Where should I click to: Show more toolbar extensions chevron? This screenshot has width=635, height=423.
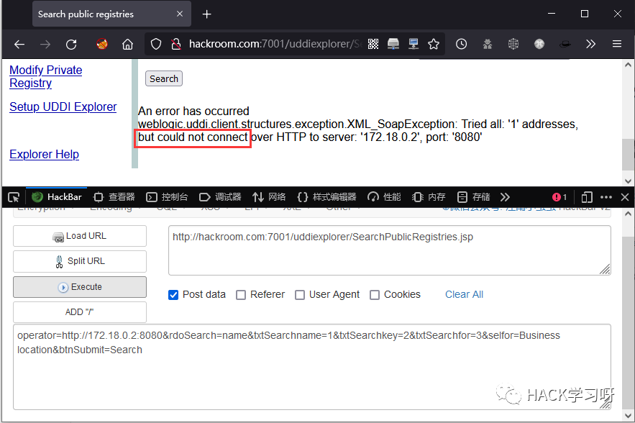coord(591,44)
